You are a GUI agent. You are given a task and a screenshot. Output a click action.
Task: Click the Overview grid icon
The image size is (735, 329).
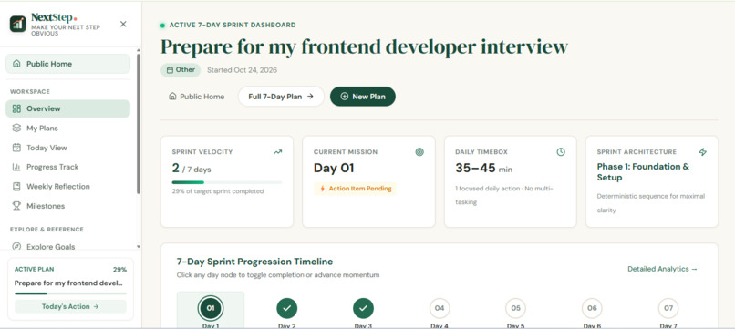tap(17, 108)
